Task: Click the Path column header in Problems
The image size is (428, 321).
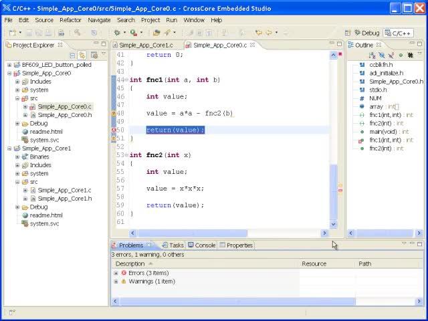Action: pyautogui.click(x=388, y=264)
